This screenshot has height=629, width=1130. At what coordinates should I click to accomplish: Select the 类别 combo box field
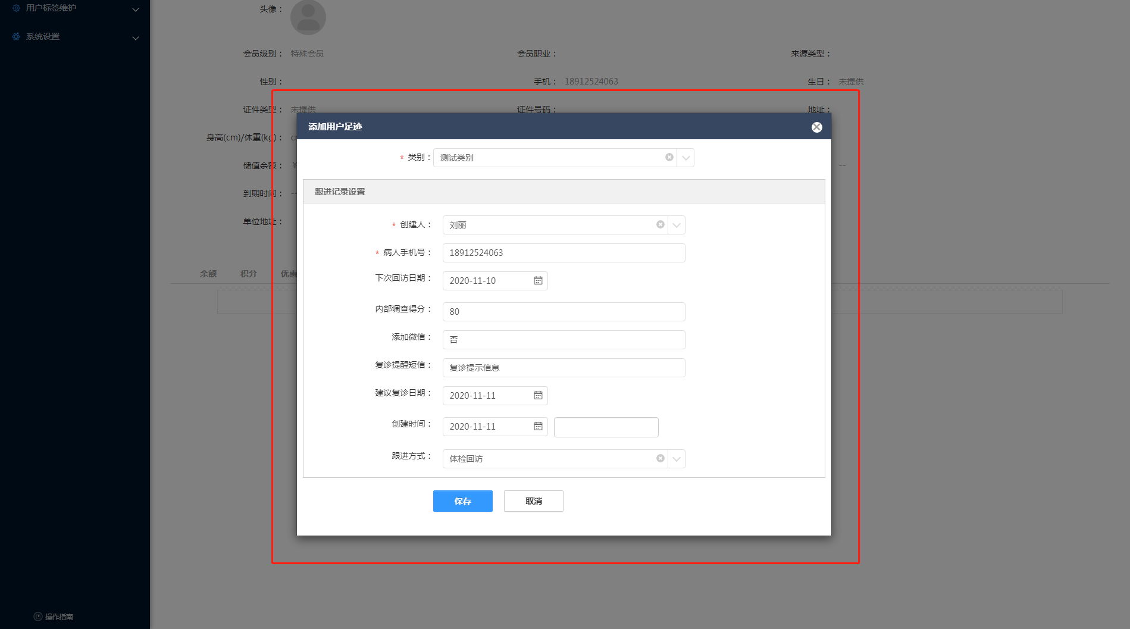(x=564, y=158)
